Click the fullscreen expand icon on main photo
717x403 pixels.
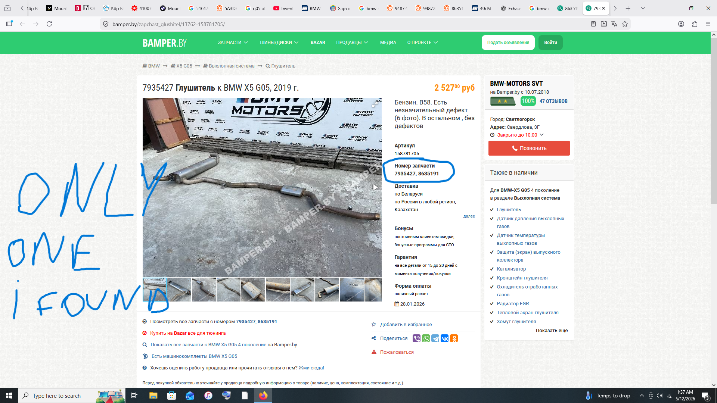(x=375, y=104)
